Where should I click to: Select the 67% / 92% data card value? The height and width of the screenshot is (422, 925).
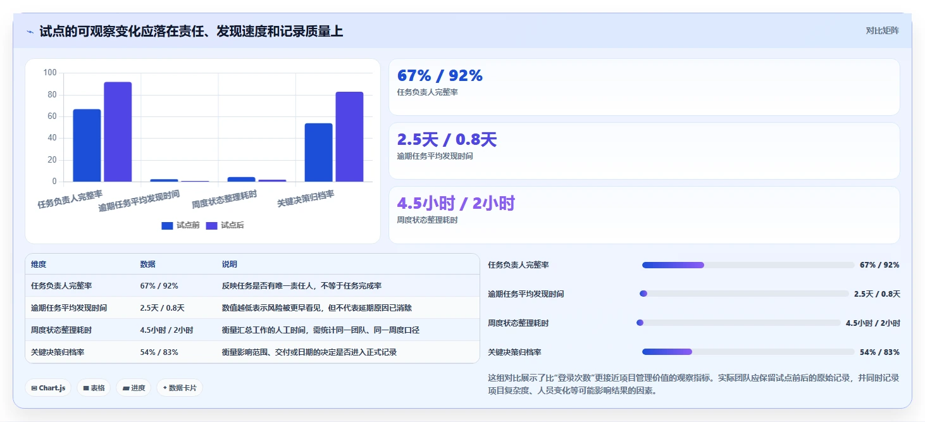click(x=440, y=76)
